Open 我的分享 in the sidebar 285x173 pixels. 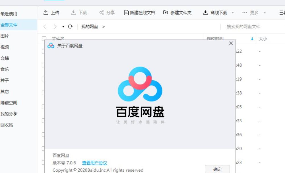click(x=9, y=114)
